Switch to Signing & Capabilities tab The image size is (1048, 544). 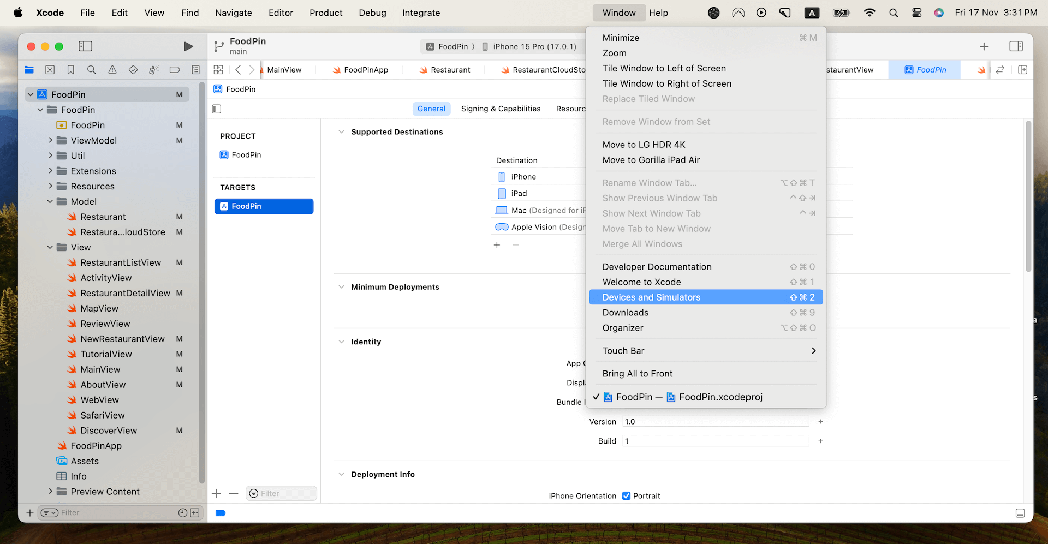[x=500, y=109]
